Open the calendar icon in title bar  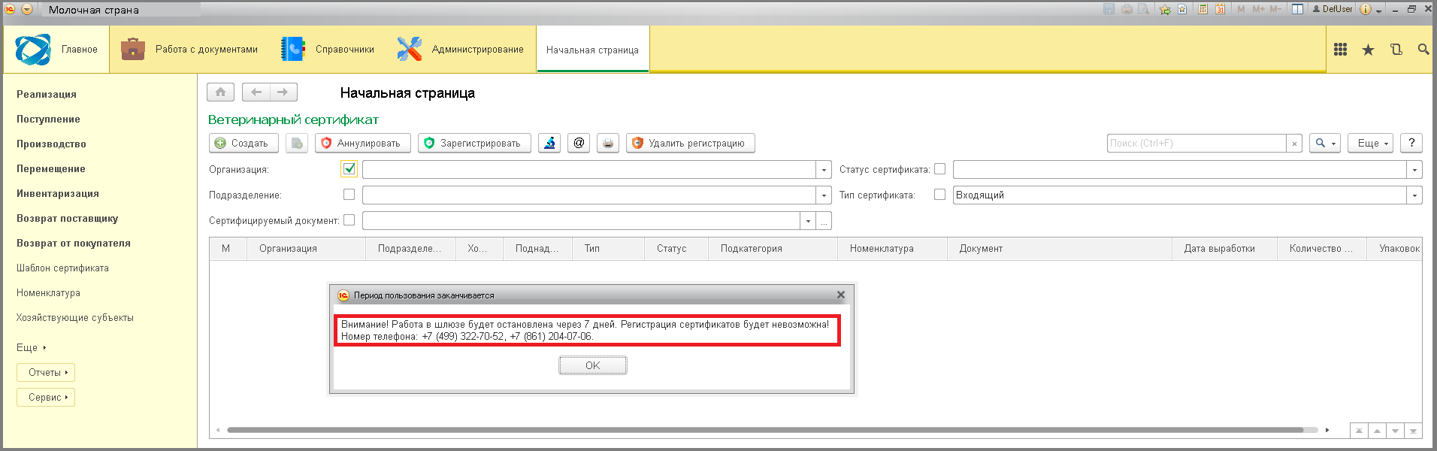click(x=1220, y=10)
